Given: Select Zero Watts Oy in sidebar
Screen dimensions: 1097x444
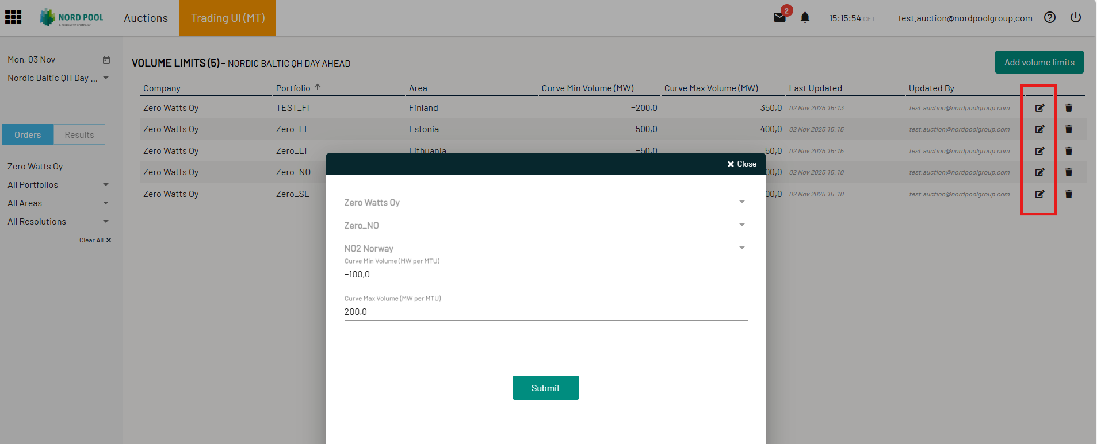Looking at the screenshot, I should (x=35, y=167).
